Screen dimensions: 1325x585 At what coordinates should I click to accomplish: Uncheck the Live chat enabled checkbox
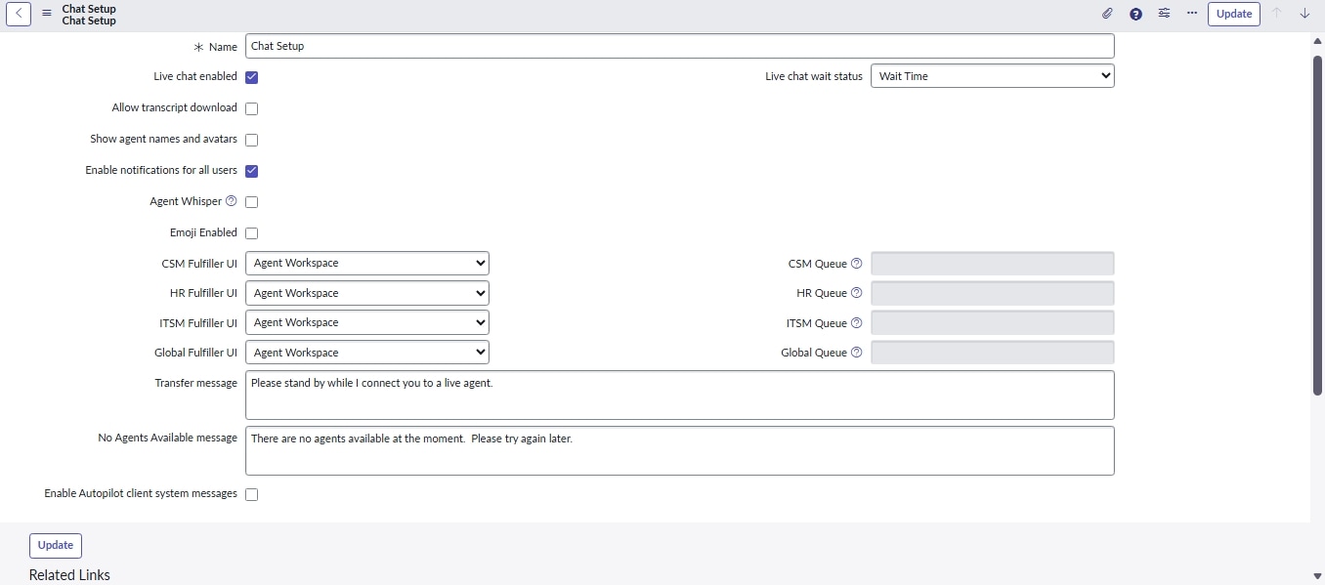252,77
